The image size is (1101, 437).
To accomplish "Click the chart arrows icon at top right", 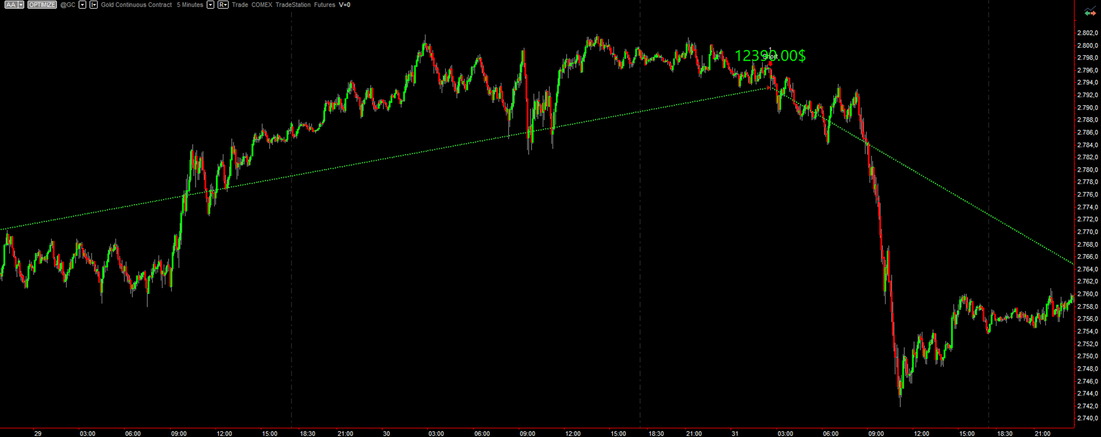I will [1090, 12].
